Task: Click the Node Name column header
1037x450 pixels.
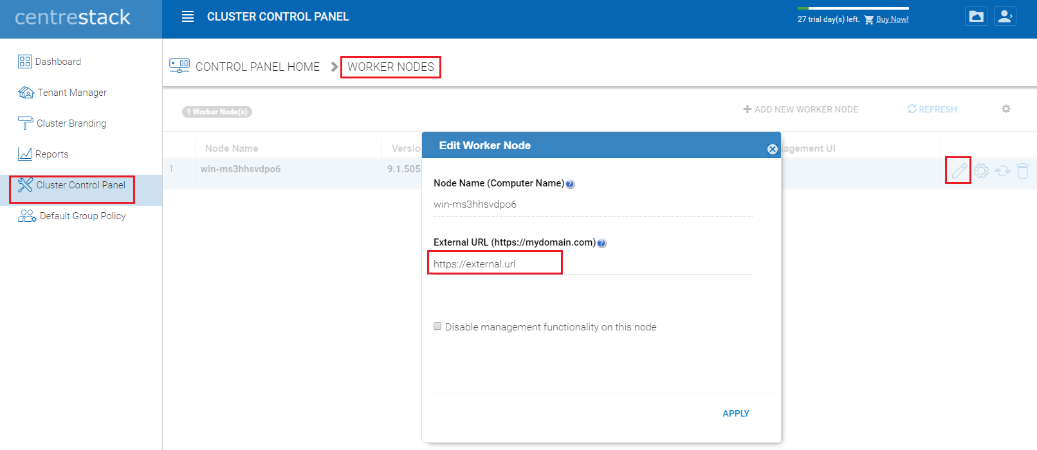Action: 232,148
